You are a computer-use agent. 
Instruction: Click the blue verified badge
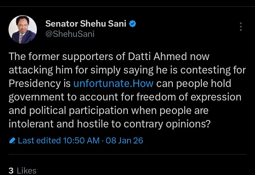(132, 24)
